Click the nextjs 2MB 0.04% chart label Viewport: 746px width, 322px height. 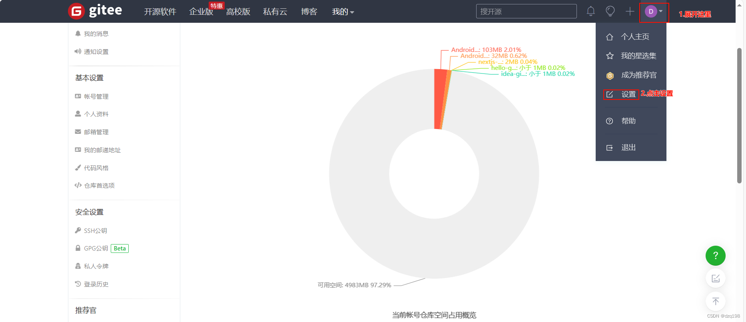click(x=508, y=62)
